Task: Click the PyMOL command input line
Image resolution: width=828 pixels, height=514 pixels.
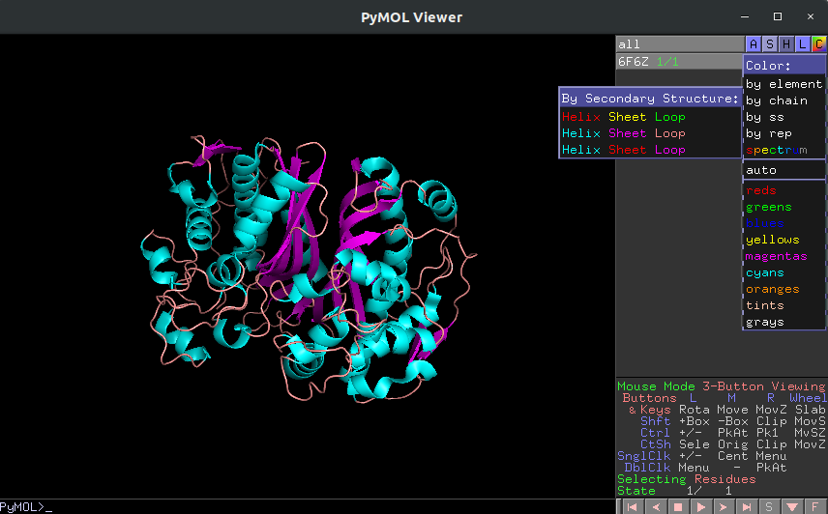Action: coord(308,507)
